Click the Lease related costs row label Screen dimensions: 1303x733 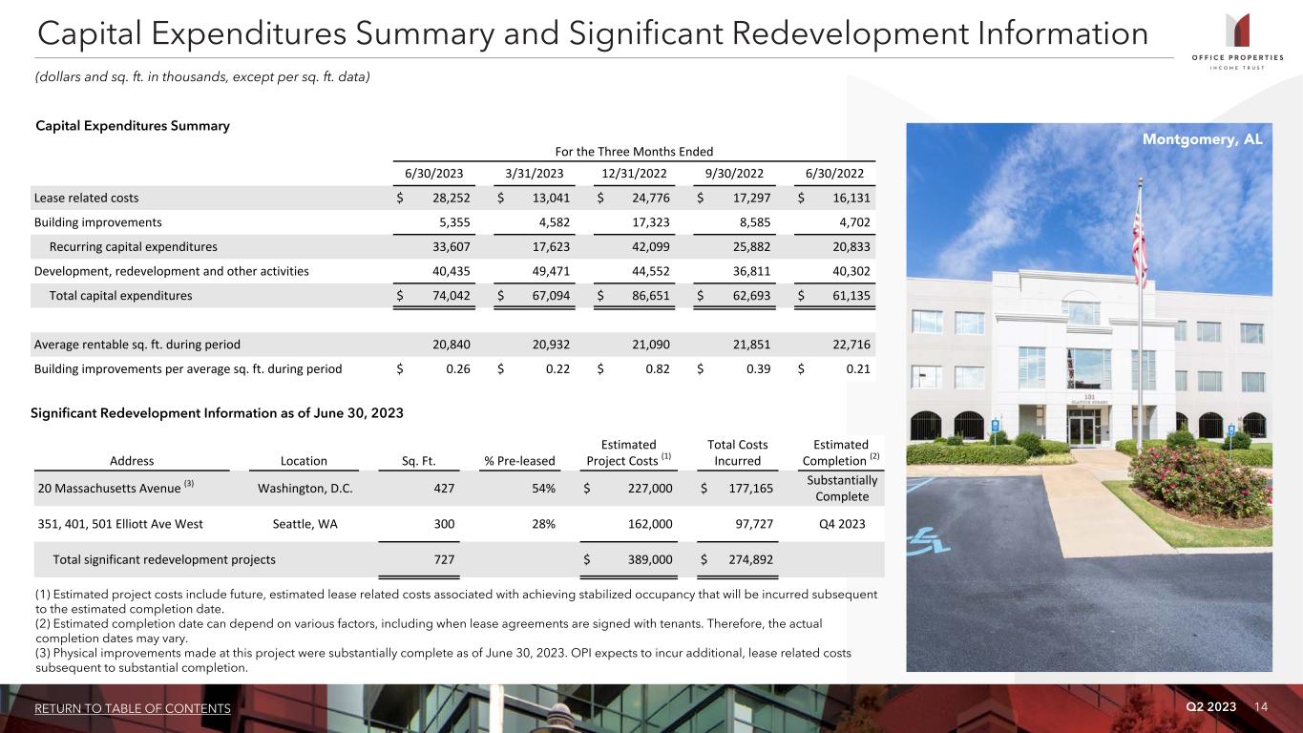(x=86, y=198)
